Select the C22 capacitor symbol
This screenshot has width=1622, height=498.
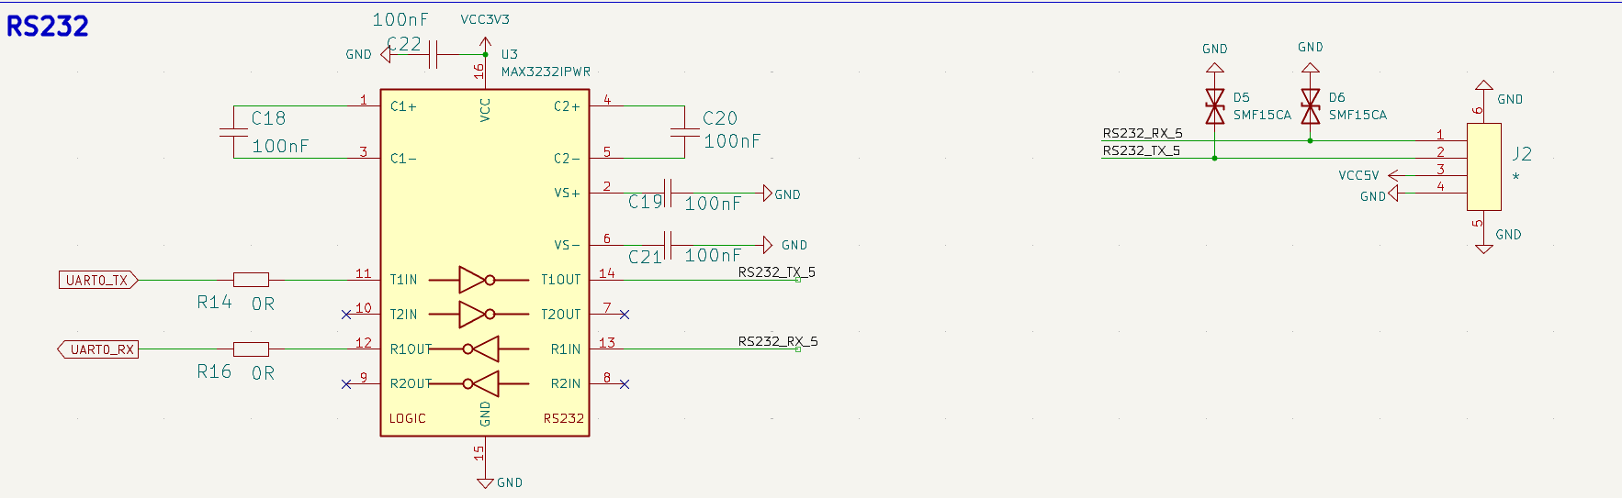433,55
